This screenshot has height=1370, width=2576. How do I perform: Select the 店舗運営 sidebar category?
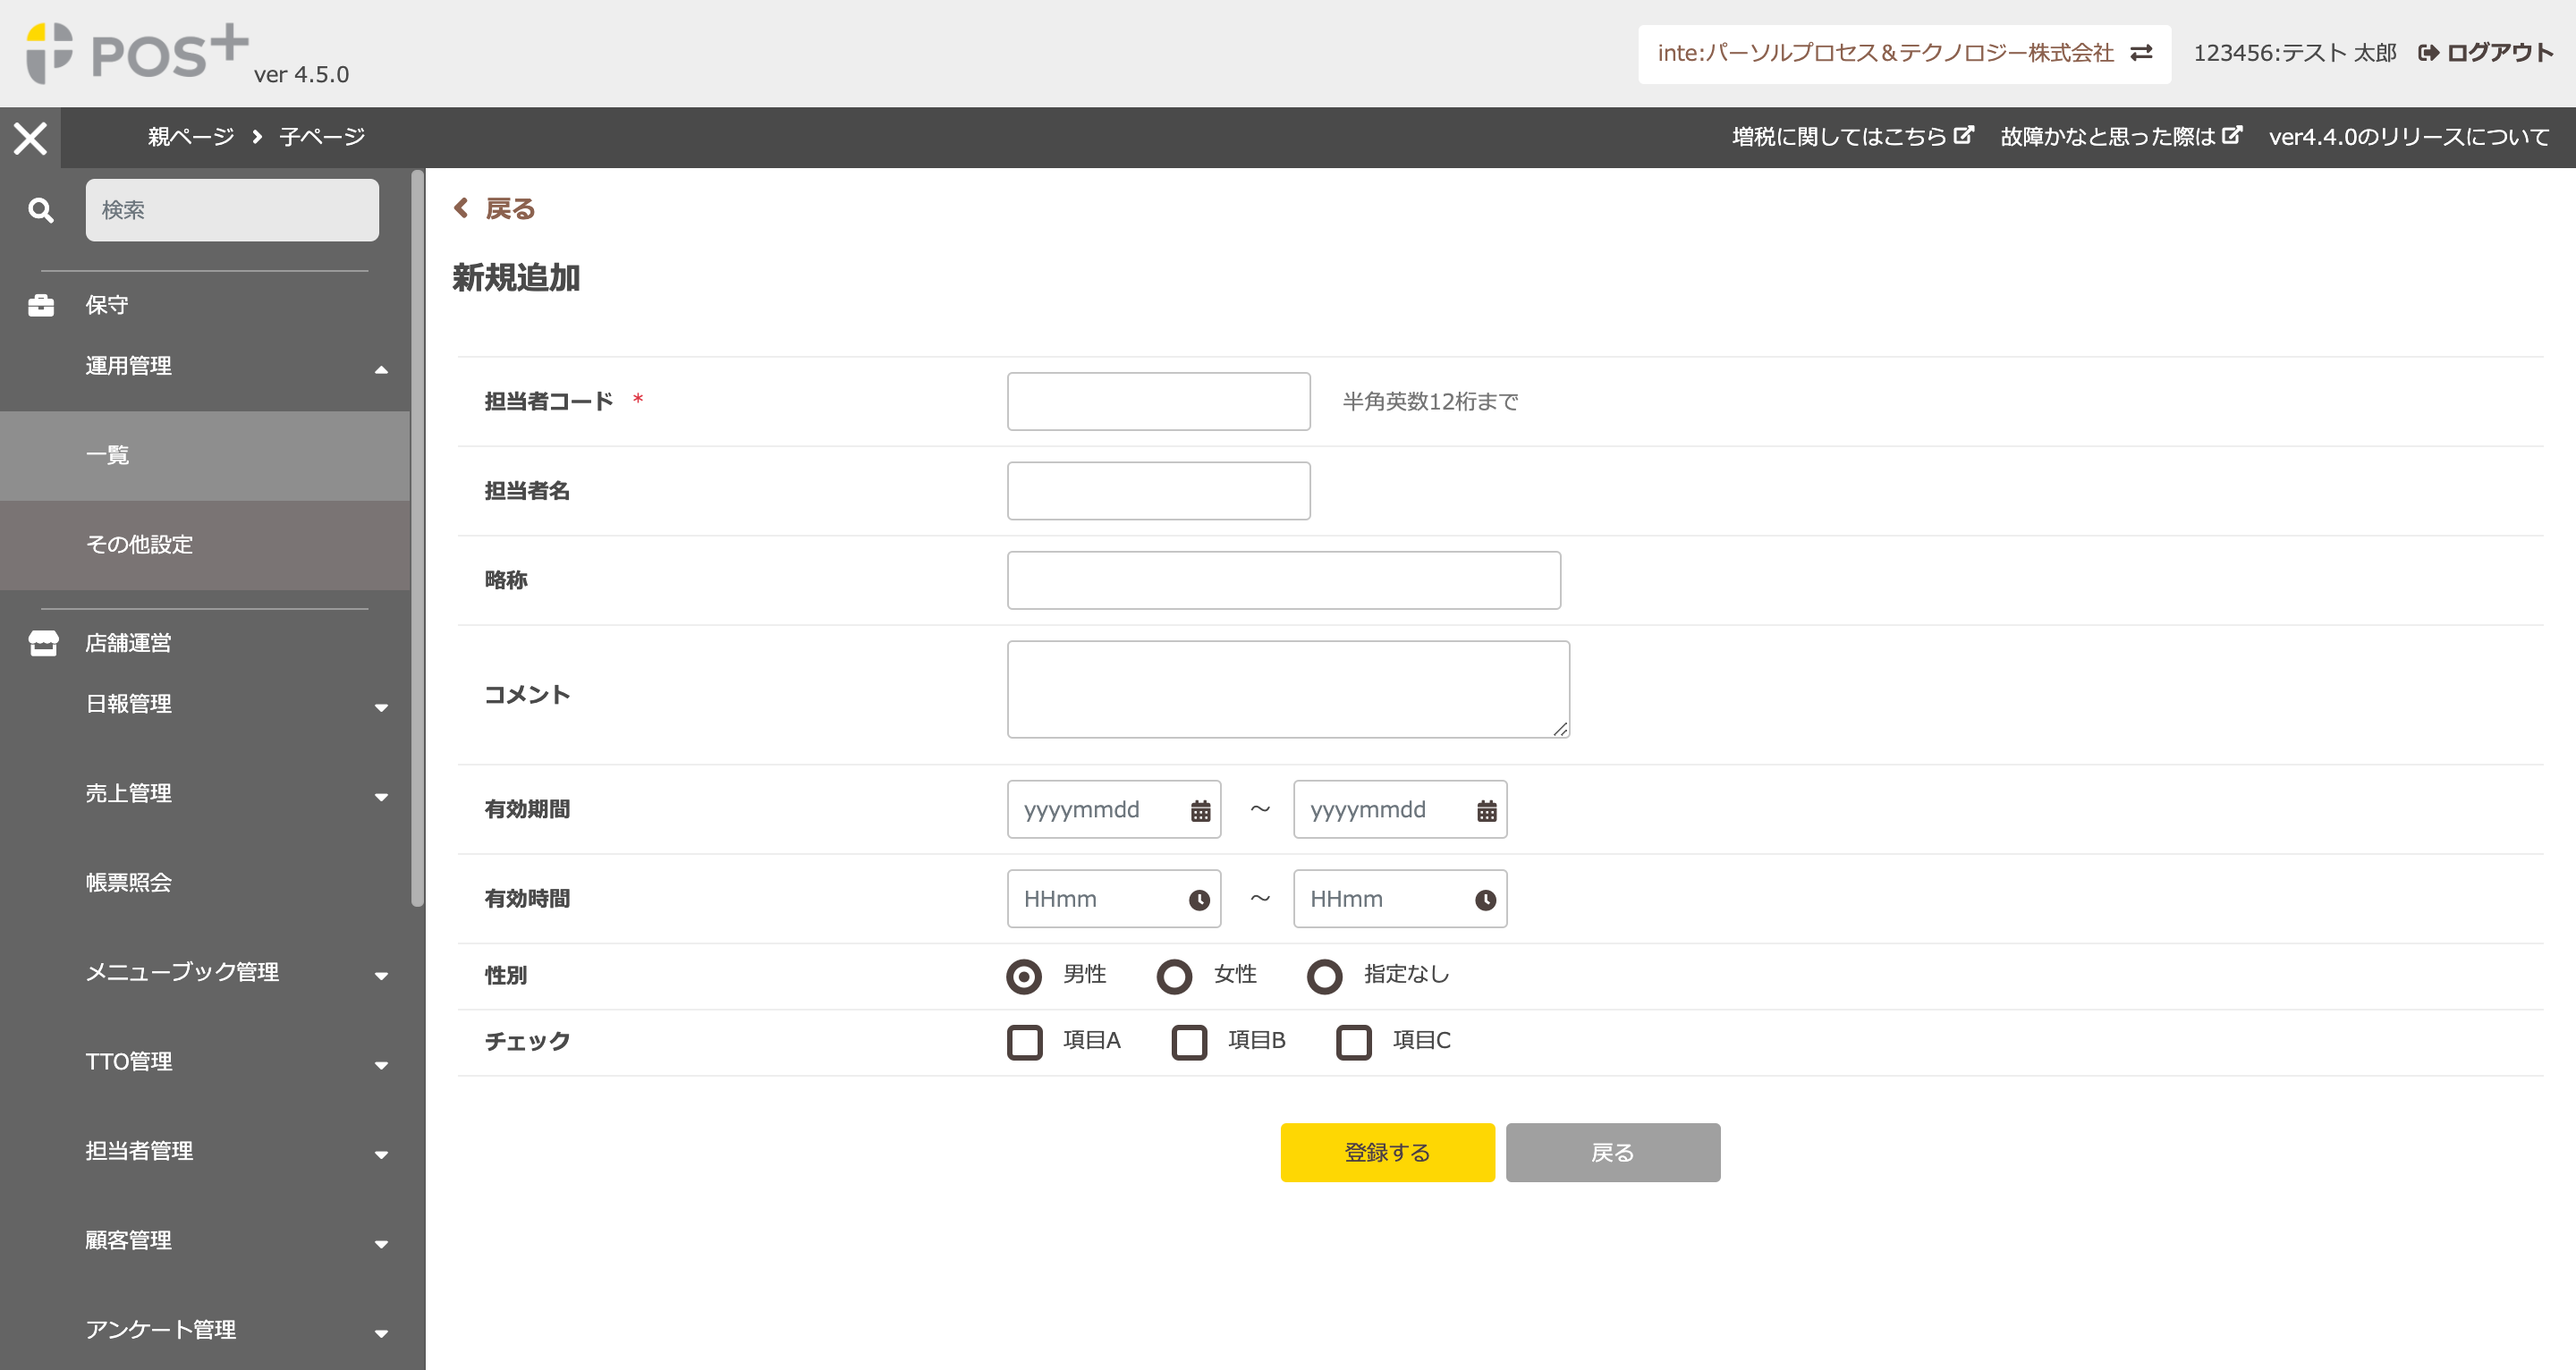click(x=128, y=643)
